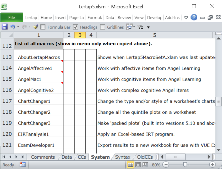
Task: Click the vertical scrollbar up arrow
Action: pyautogui.click(x=218, y=39)
